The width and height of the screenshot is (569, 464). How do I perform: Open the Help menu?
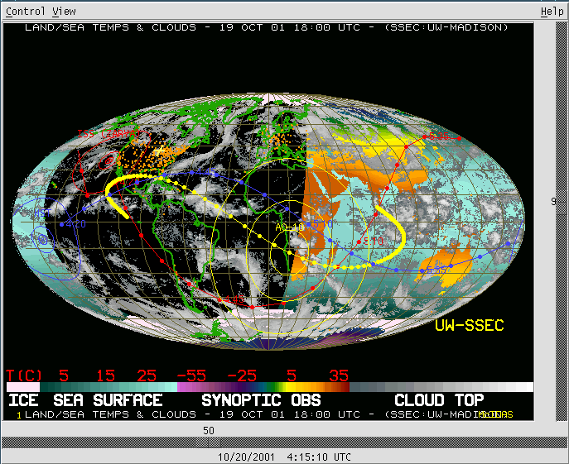pyautogui.click(x=552, y=12)
